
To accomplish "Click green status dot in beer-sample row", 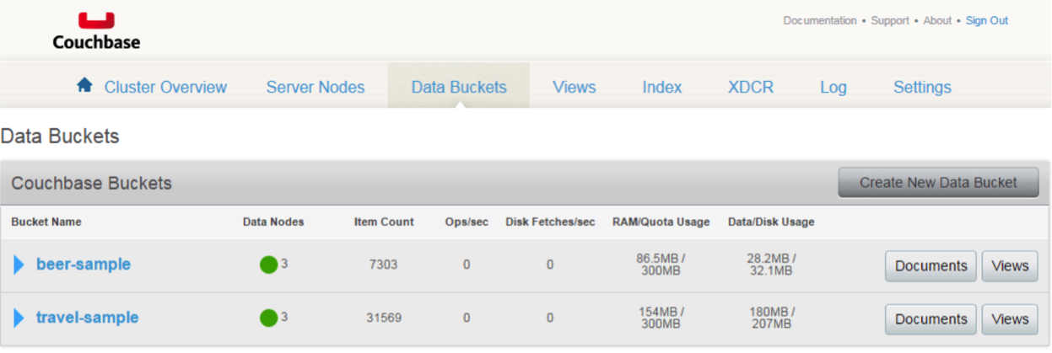I will point(268,265).
